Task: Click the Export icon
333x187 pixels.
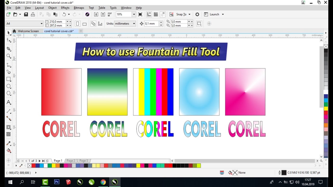Action: 103,15
